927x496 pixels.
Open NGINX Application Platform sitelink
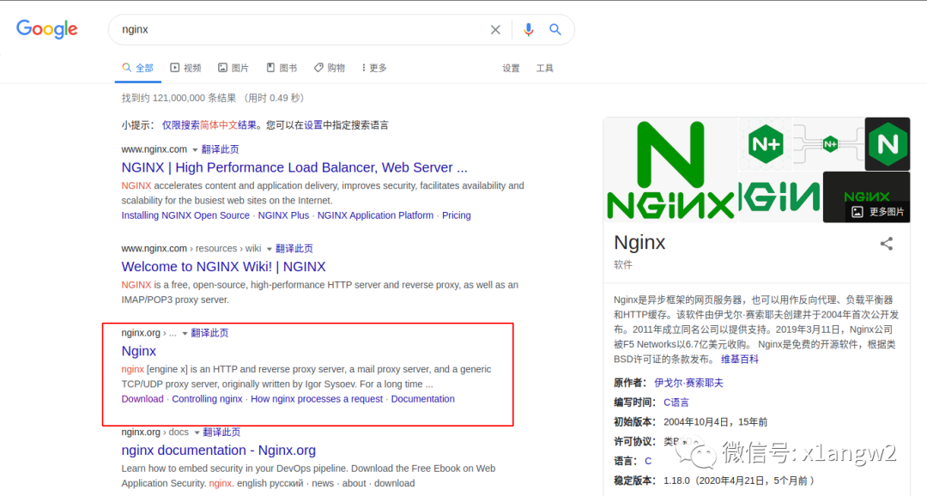click(x=375, y=215)
